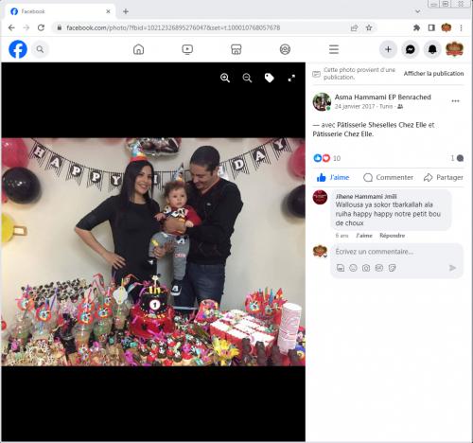Screen dimensions: 473x443
Task: Go to the Facebook Marketplace icon
Action: pyautogui.click(x=236, y=49)
